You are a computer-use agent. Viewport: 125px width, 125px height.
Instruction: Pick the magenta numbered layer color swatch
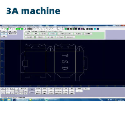[x=82, y=29]
